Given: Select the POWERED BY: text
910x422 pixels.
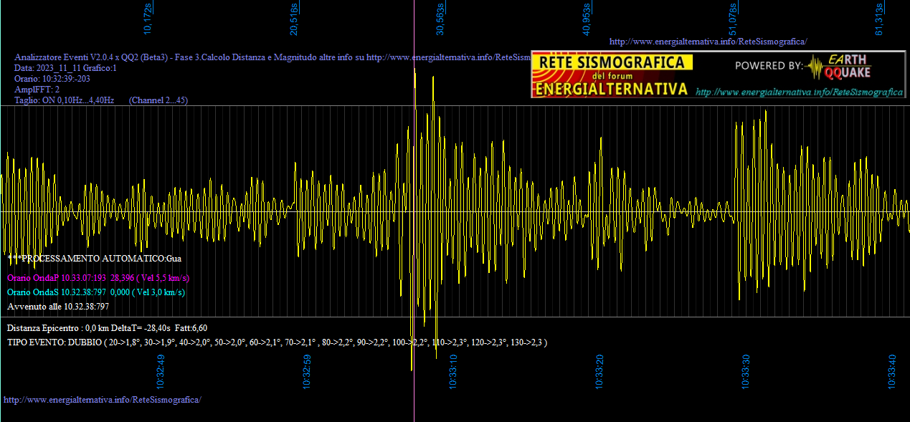Looking at the screenshot, I should tap(769, 66).
